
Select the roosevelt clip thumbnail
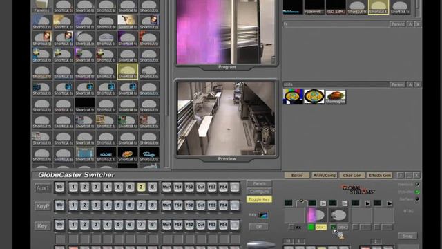(x=314, y=7)
